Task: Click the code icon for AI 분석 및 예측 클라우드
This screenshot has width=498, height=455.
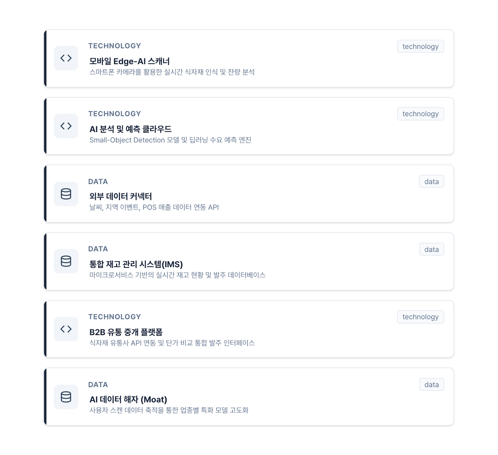Action: (x=66, y=126)
